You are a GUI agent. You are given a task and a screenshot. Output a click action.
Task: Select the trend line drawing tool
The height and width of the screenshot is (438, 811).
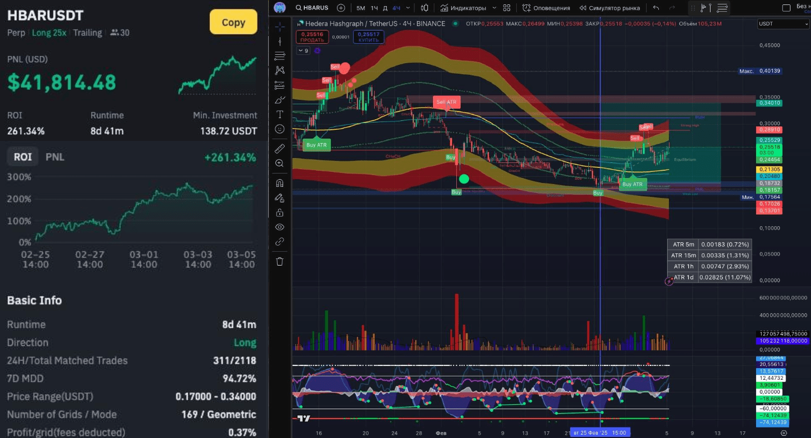280,41
